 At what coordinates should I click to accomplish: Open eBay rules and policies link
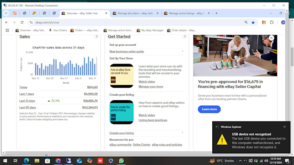[x=167, y=145]
